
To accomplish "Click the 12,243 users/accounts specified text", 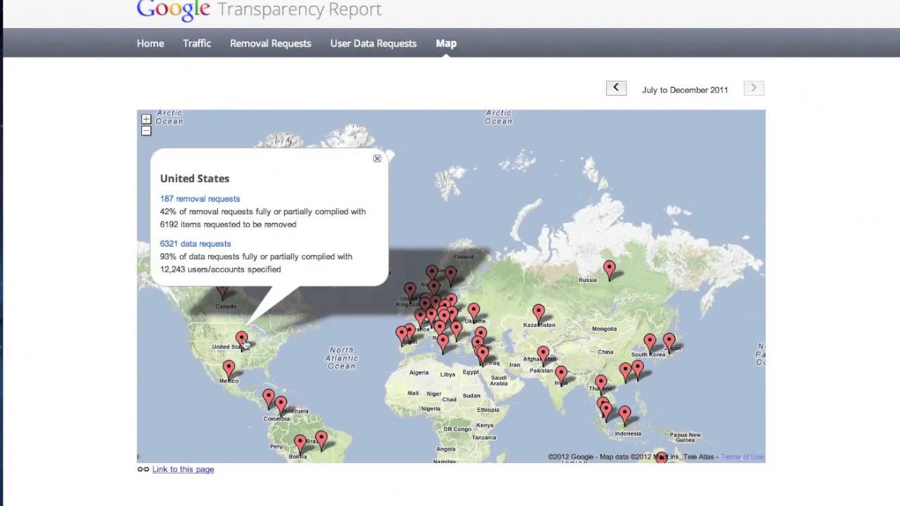I will coord(220,269).
